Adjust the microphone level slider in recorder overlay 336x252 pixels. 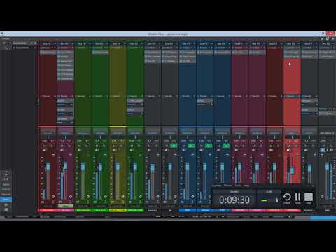coord(276,199)
